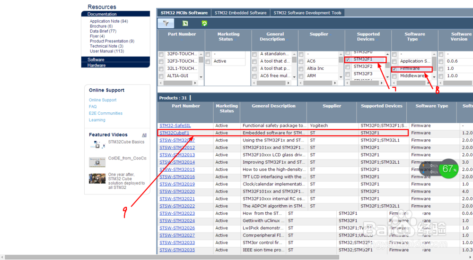Check the ARM supplier filter
The height and width of the screenshot is (260, 473).
[x=301, y=76]
